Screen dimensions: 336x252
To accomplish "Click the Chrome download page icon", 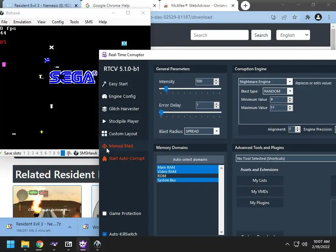I will click(274, 17).
